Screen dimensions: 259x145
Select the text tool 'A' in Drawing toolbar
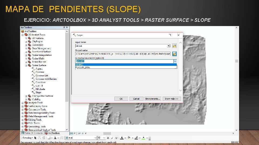(55, 138)
